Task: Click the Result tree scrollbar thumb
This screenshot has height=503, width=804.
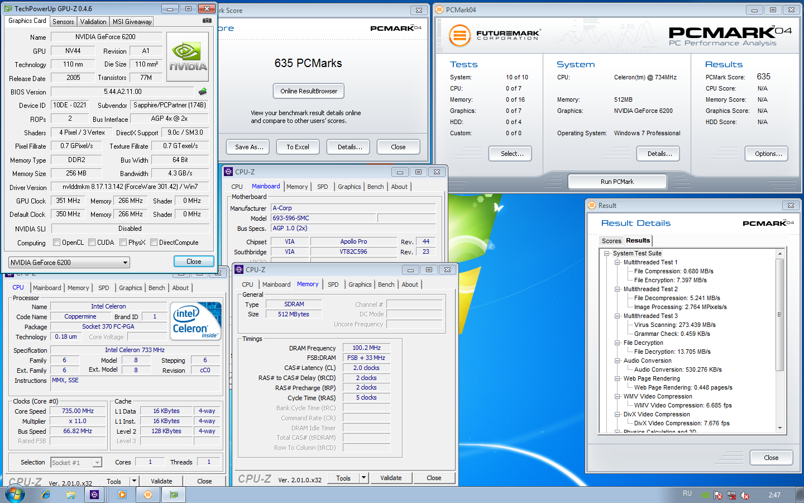Action: click(x=780, y=315)
